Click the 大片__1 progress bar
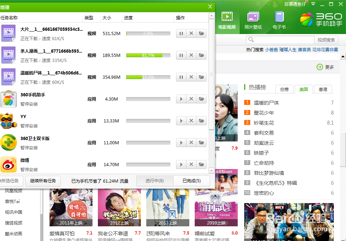346x241 pixels. click(148, 34)
